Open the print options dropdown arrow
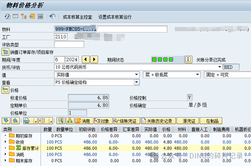This screenshot has height=166, width=251. (36, 121)
